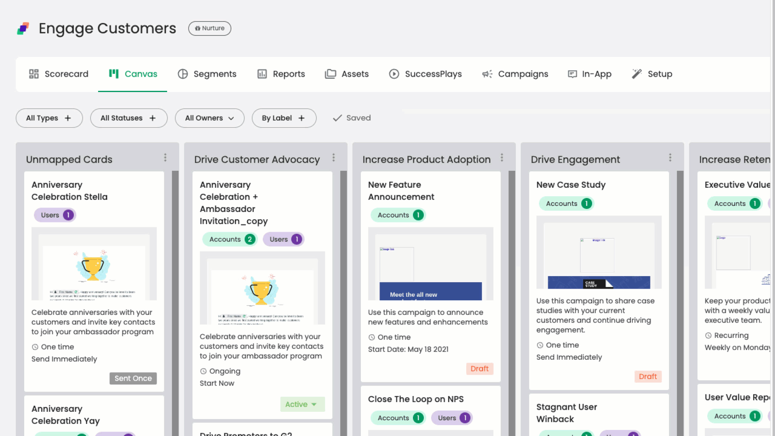Click Accounts badge on New Case Study
The width and height of the screenshot is (775, 436).
(x=567, y=203)
